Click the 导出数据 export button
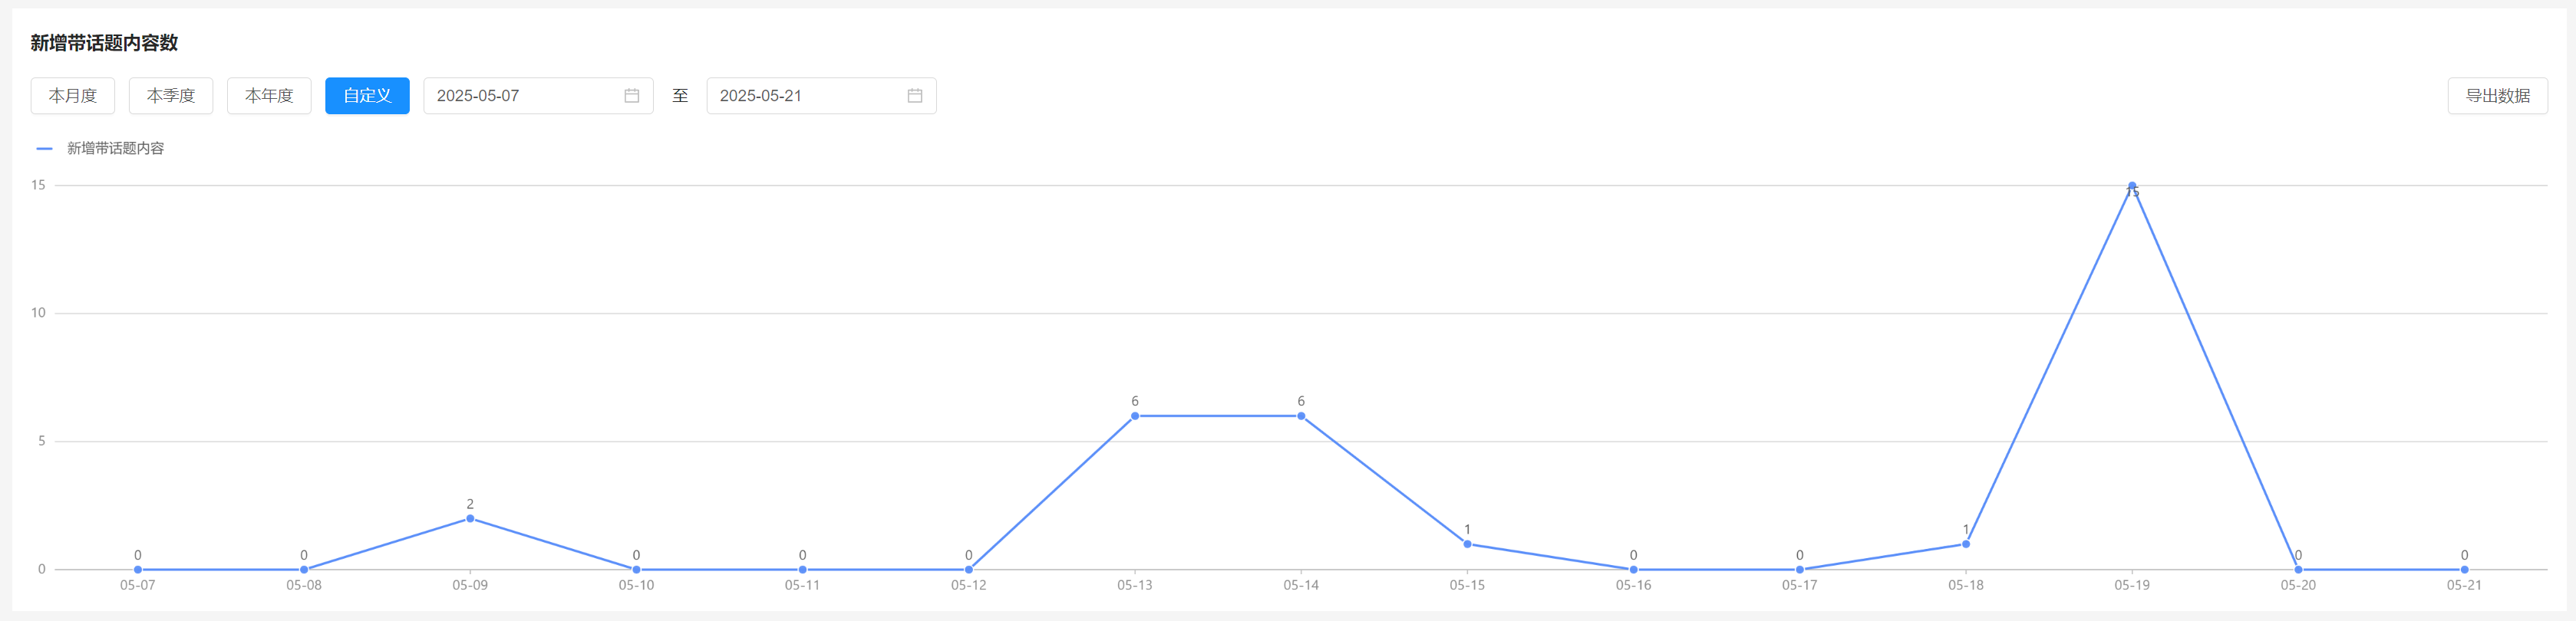This screenshot has width=2576, height=621. click(x=2496, y=96)
